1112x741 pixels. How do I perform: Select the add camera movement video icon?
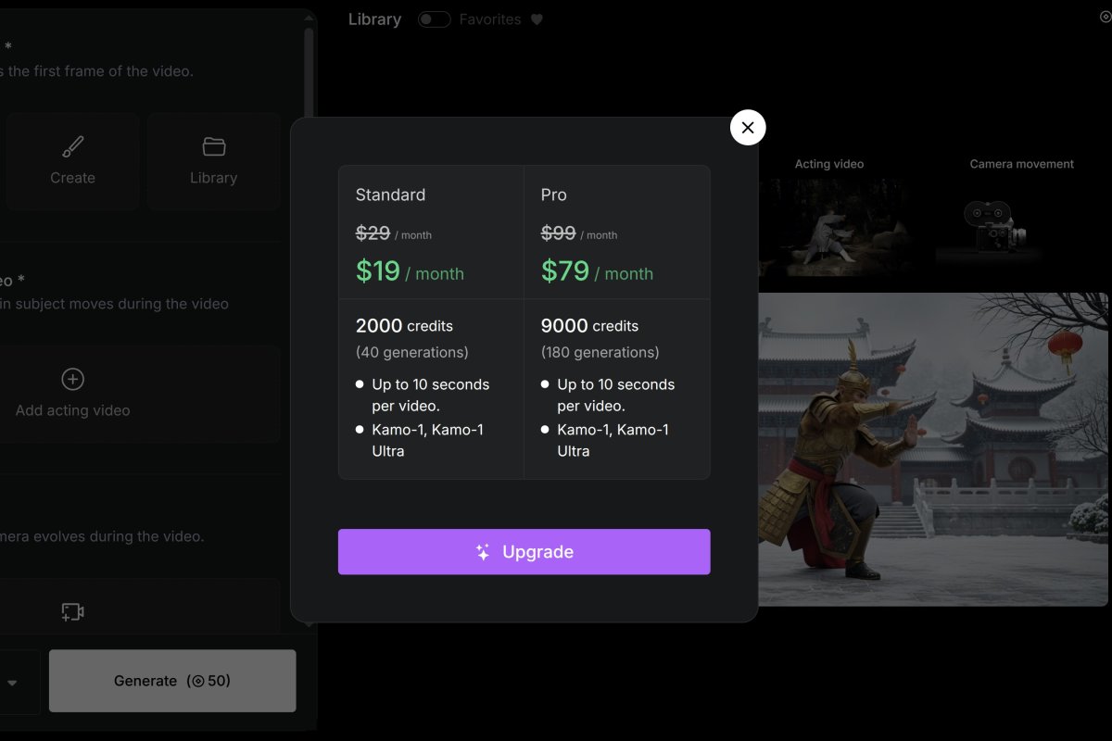pos(72,611)
